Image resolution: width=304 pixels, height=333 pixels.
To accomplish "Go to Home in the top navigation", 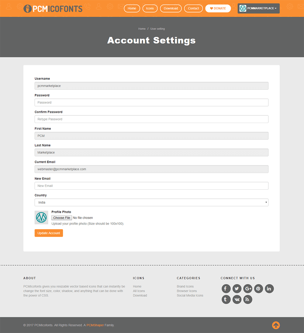I will [x=132, y=9].
